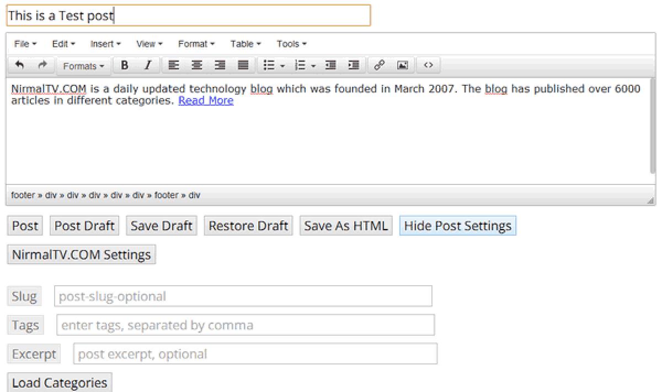662x392 pixels.
Task: Open the Insert/edit link icon
Action: (379, 65)
